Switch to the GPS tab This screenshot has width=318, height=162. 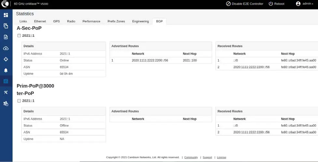56,21
